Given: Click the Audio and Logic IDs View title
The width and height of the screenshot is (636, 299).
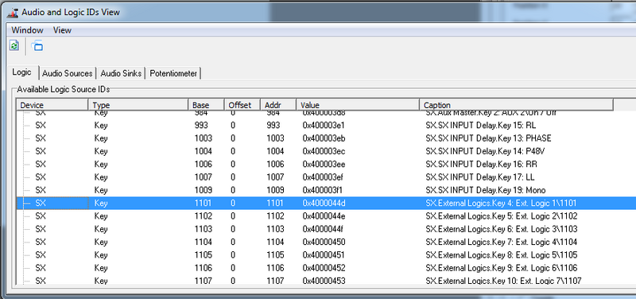Looking at the screenshot, I should tap(71, 12).
